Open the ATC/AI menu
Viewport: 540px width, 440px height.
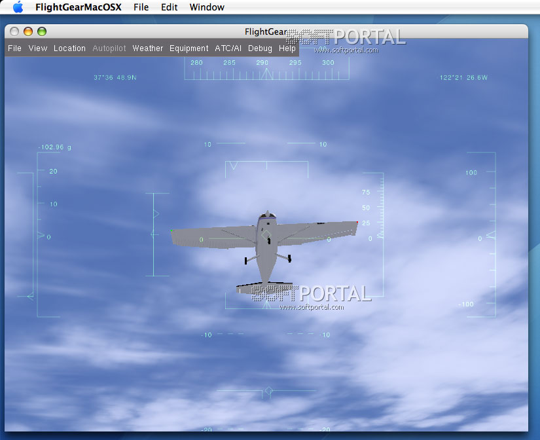(x=228, y=48)
